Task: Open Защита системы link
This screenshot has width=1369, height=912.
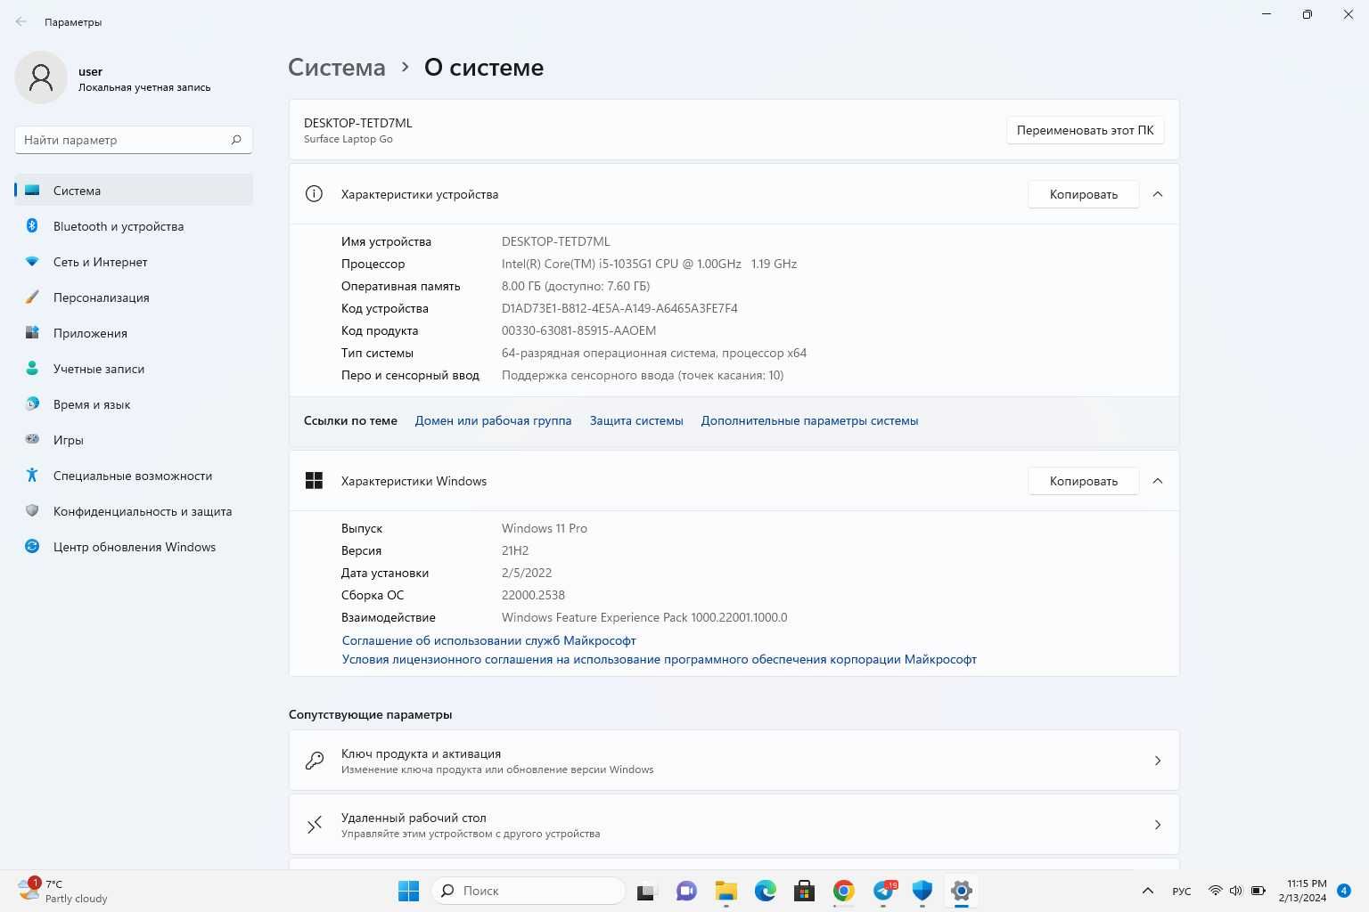Action: (x=636, y=420)
